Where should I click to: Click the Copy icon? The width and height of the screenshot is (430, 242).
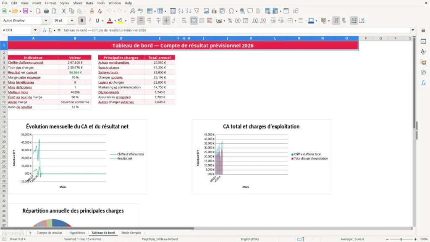[x=71, y=11]
